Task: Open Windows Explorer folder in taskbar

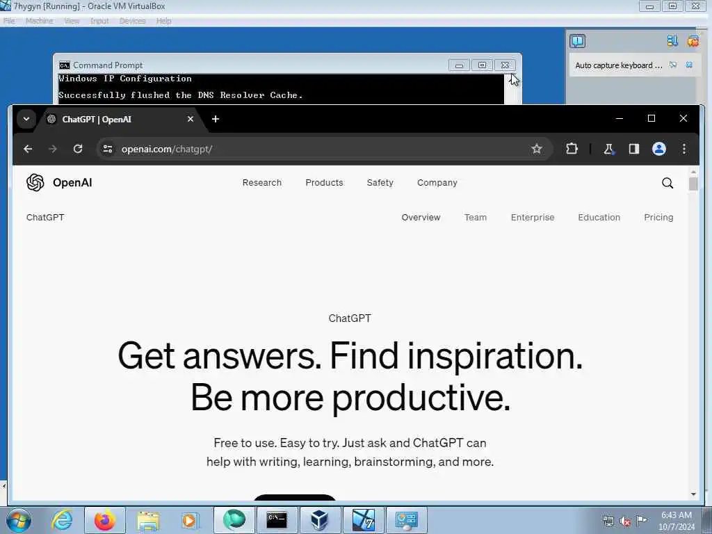Action: point(148,520)
